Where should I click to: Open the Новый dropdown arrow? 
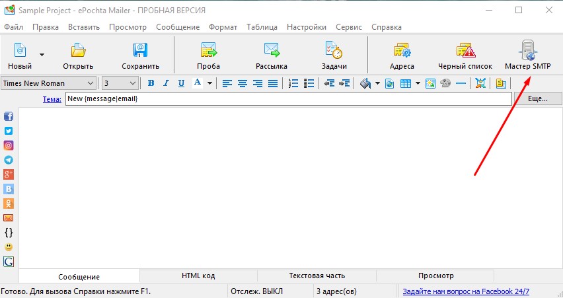pos(42,55)
